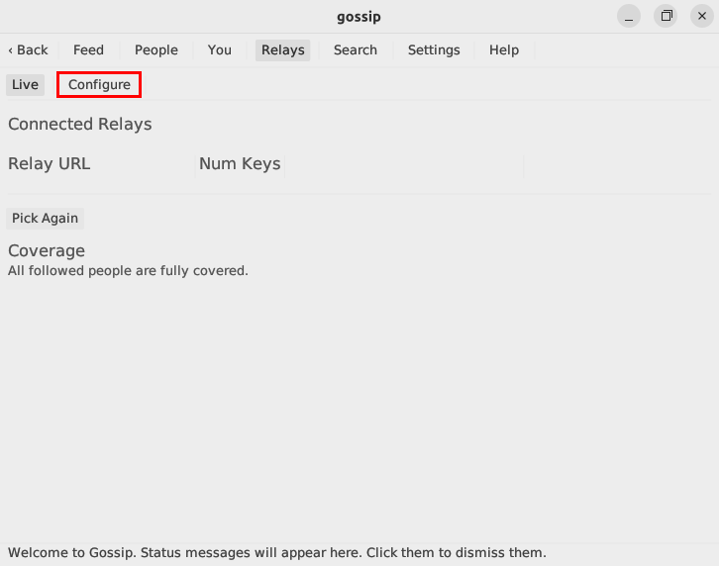Switch to the People tab
719x566 pixels.
point(156,49)
